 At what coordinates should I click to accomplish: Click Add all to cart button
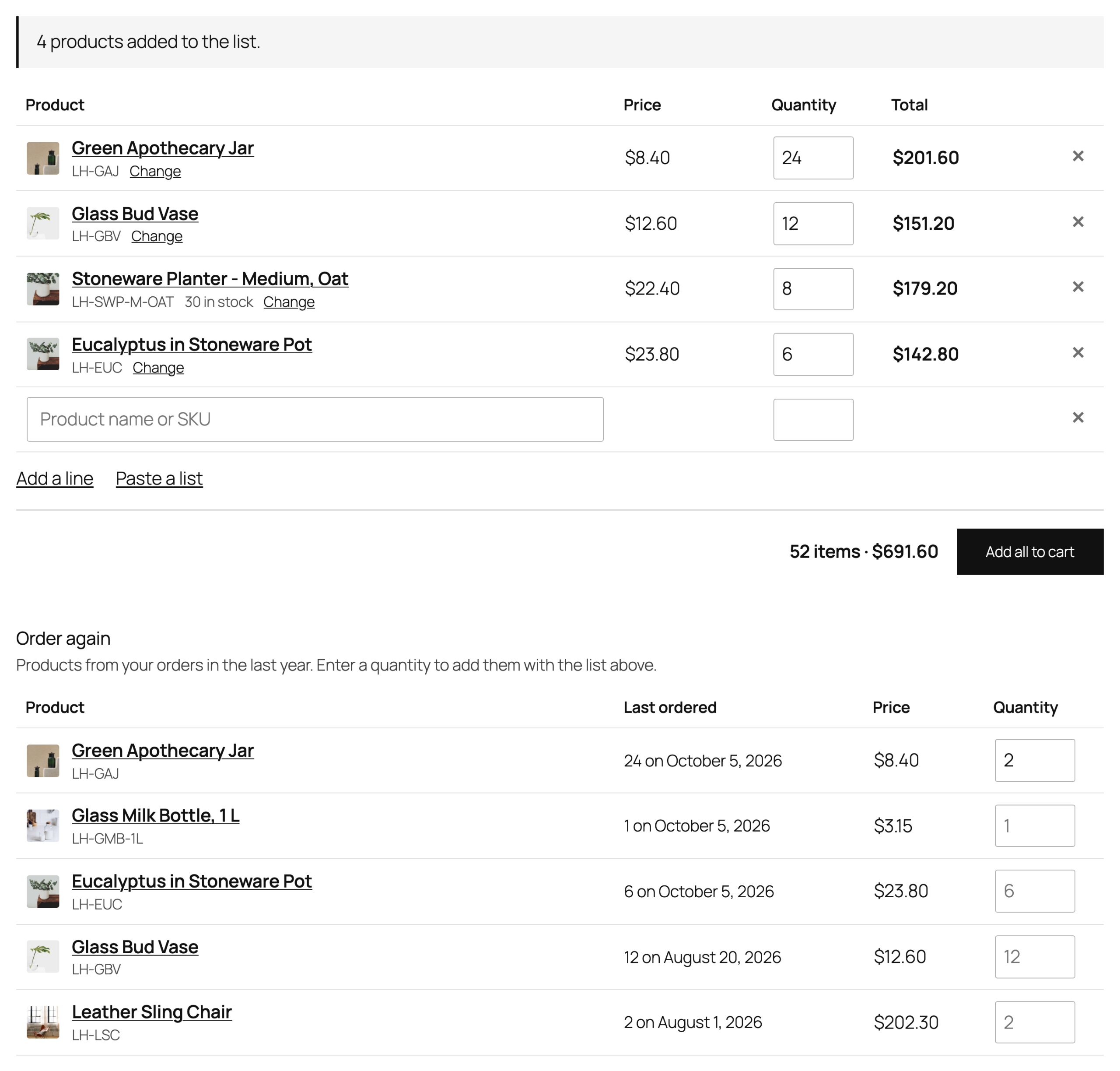1030,551
